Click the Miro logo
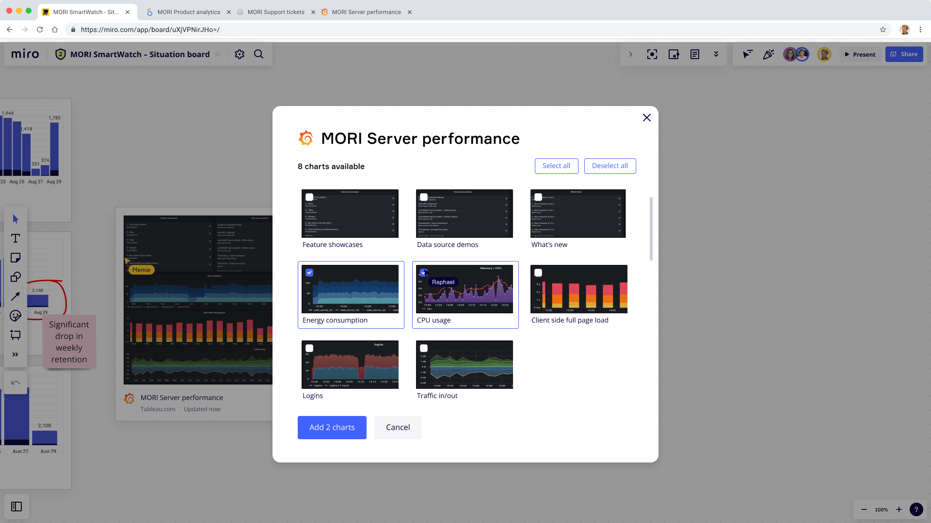Screen dimensions: 931x523 point(25,54)
